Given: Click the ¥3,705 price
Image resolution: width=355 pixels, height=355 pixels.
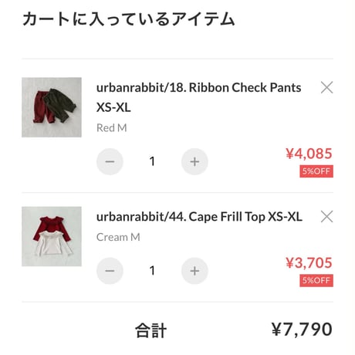Looking at the screenshot, I should coord(309,263).
